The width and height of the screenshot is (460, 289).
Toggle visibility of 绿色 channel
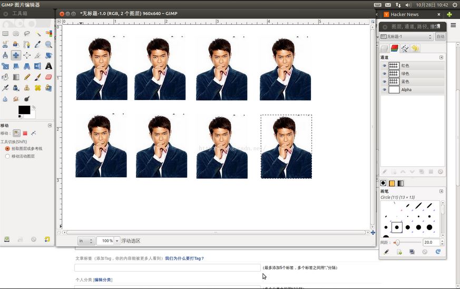click(384, 74)
